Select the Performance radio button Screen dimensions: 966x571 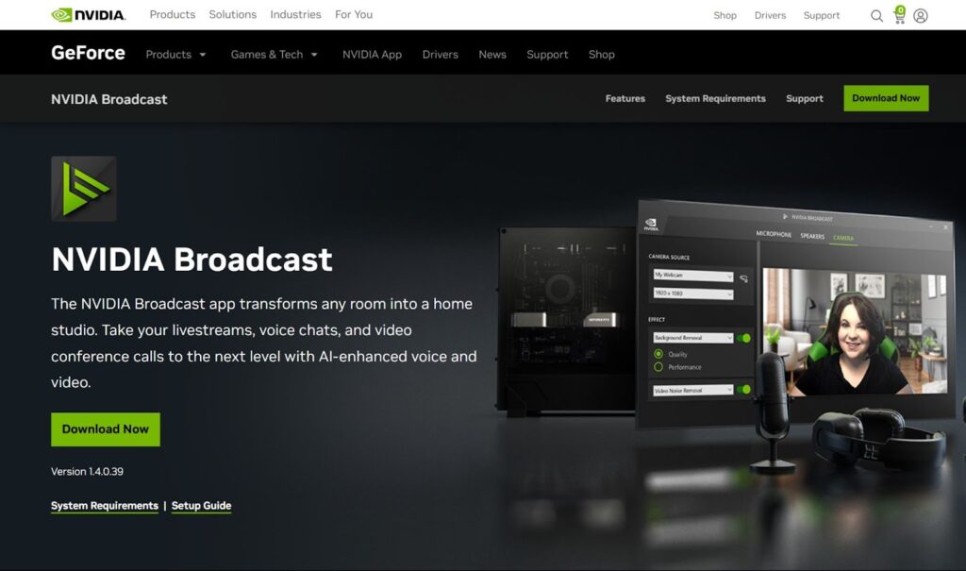tap(658, 366)
